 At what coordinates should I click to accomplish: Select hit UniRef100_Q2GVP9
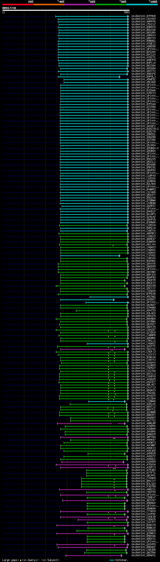click(x=143, y=544)
